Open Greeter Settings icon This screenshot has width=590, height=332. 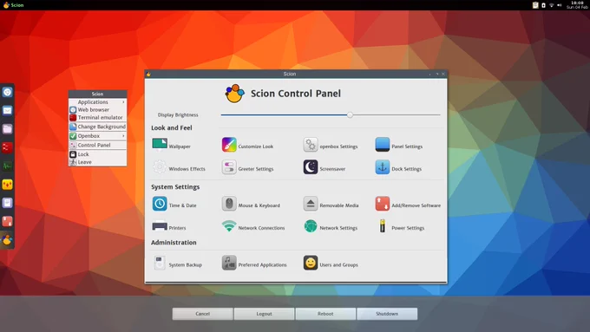click(x=229, y=167)
